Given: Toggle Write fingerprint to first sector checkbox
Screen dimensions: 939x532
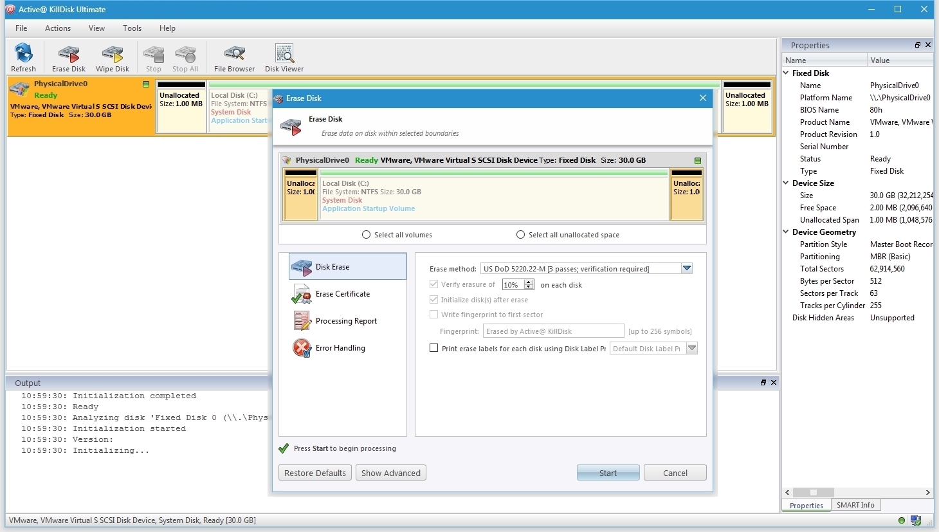Looking at the screenshot, I should (x=433, y=315).
